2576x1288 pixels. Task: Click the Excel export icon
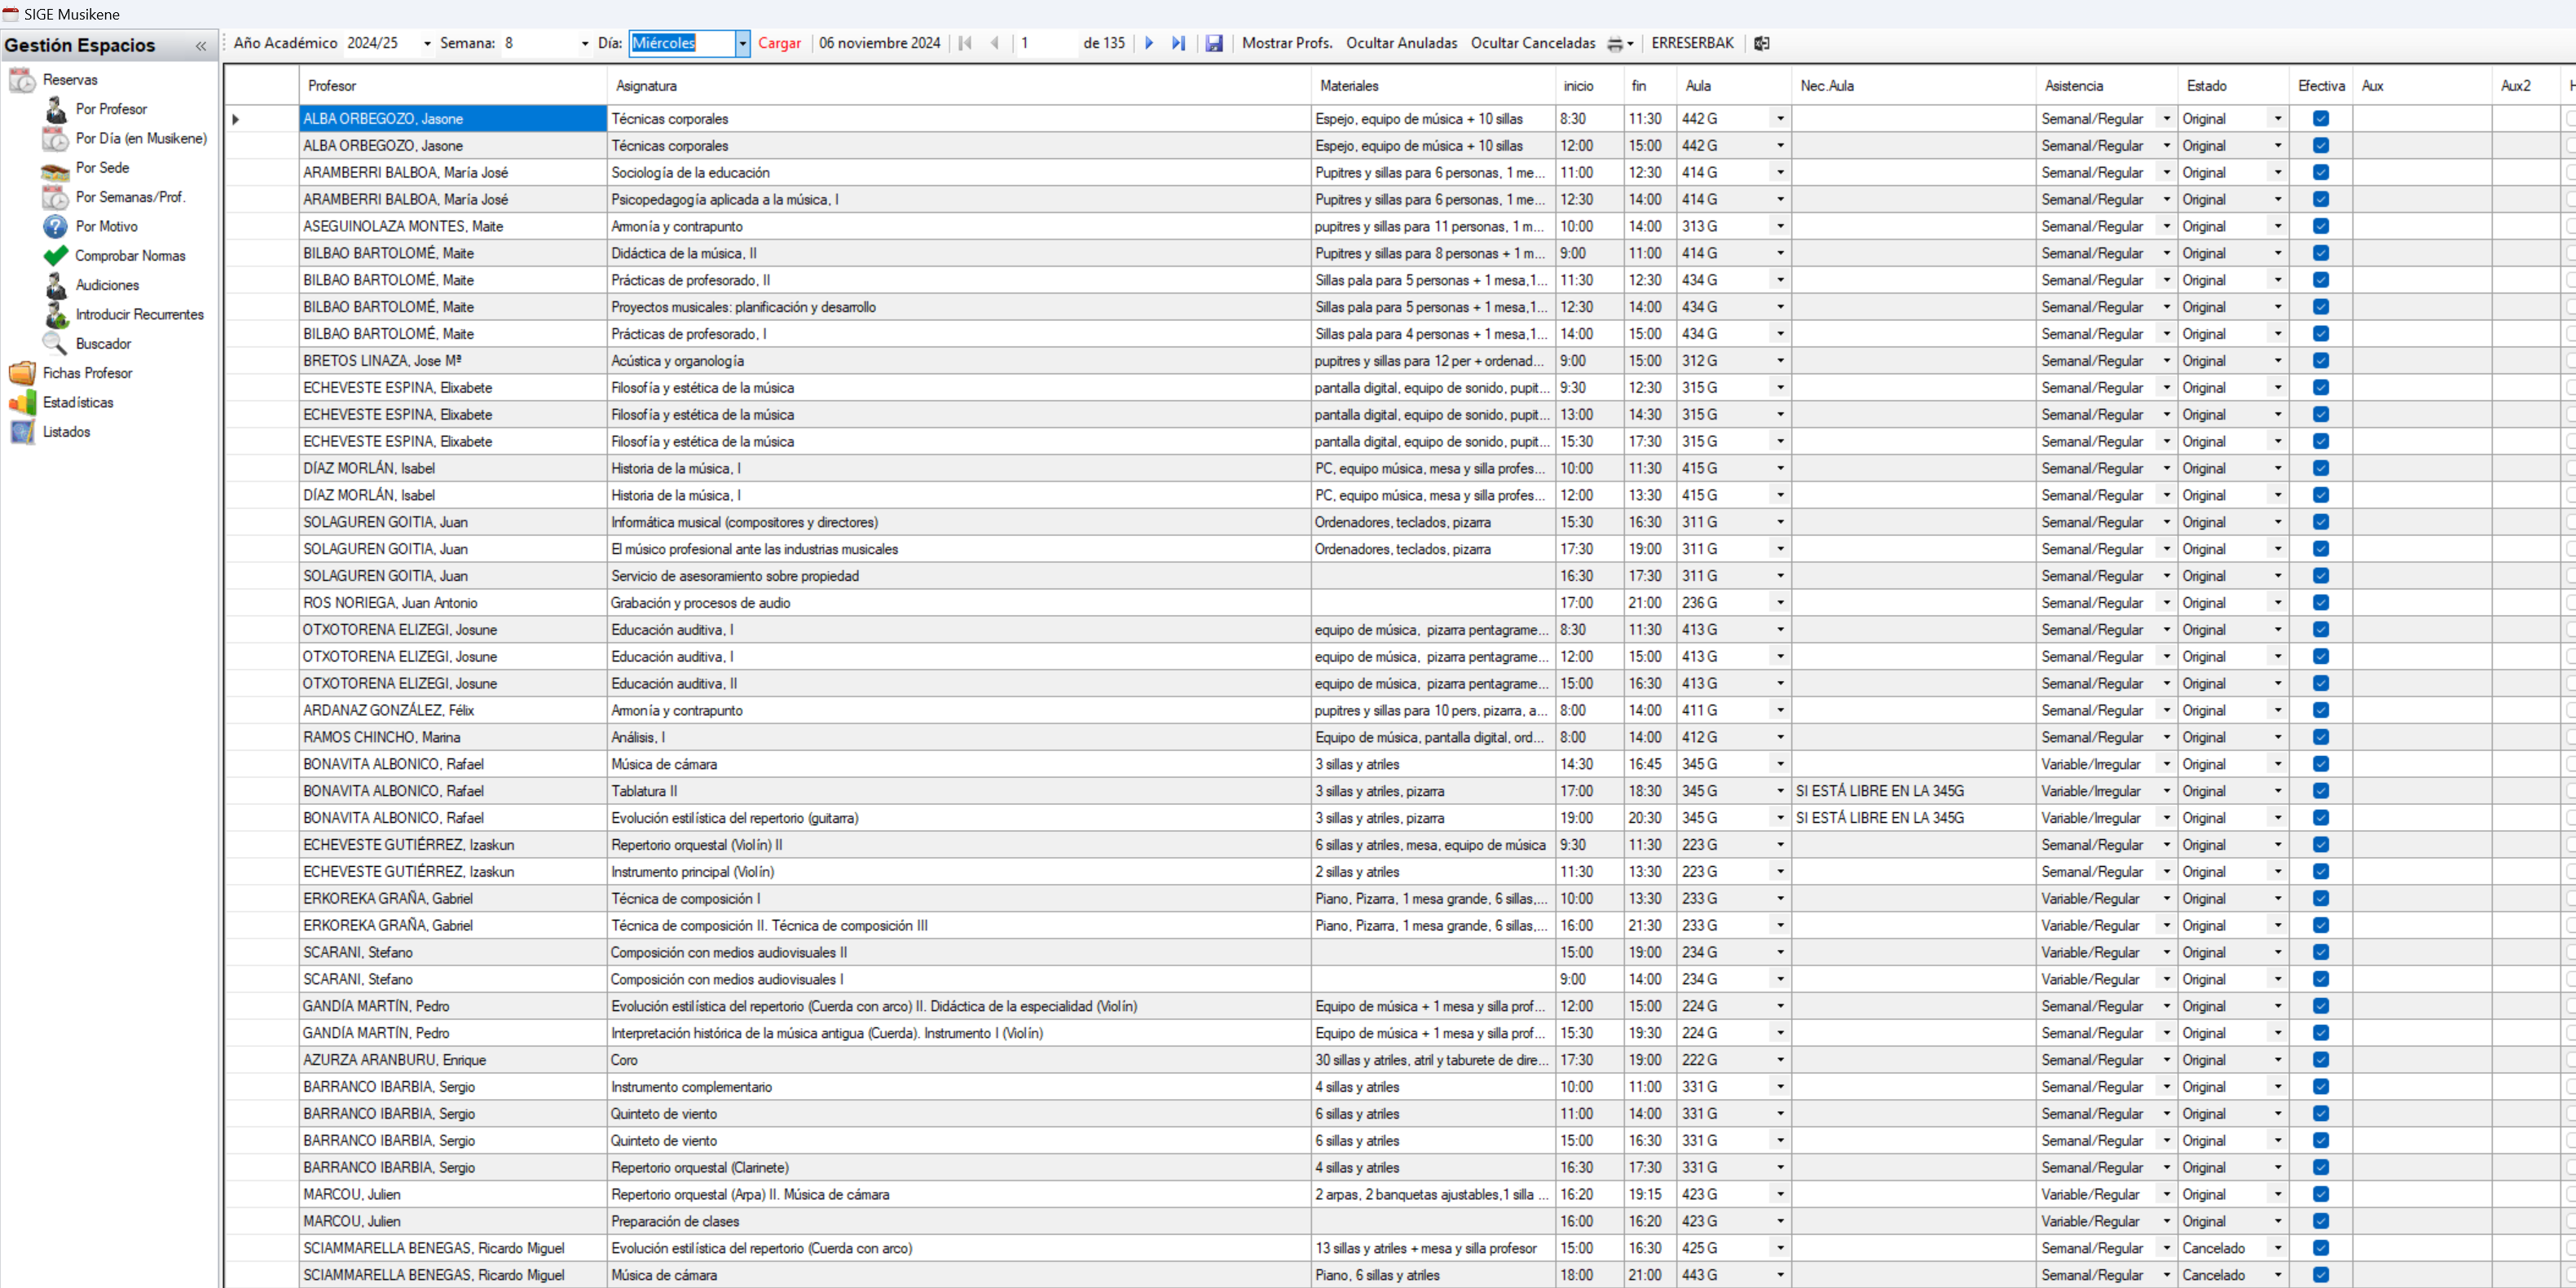(x=1762, y=43)
